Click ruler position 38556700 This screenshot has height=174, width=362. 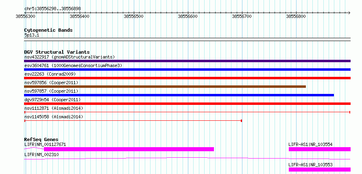(242, 16)
